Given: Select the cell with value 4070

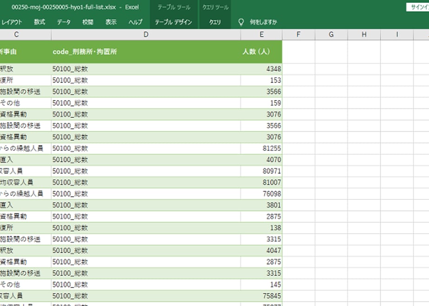Looking at the screenshot, I should (261, 160).
